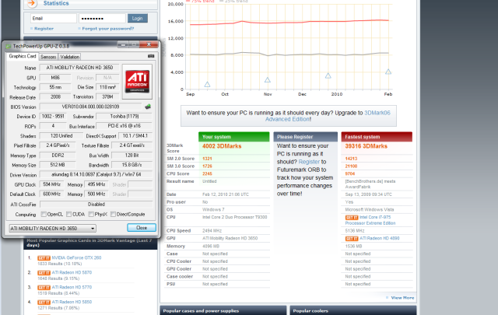Switch to the Graphics Card tab
Screen dimensions: 498x315
coord(23,56)
